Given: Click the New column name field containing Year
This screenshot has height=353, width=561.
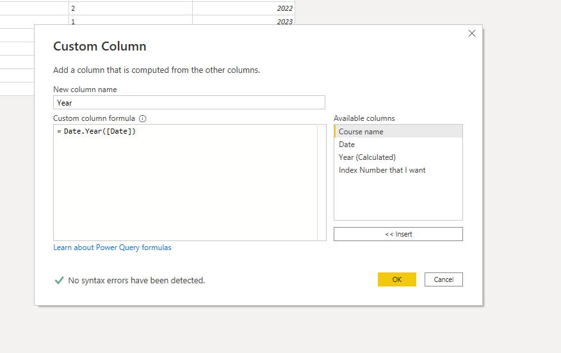Looking at the screenshot, I should coord(189,102).
